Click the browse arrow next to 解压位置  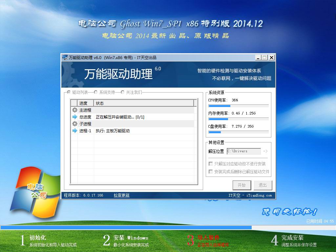(265, 151)
